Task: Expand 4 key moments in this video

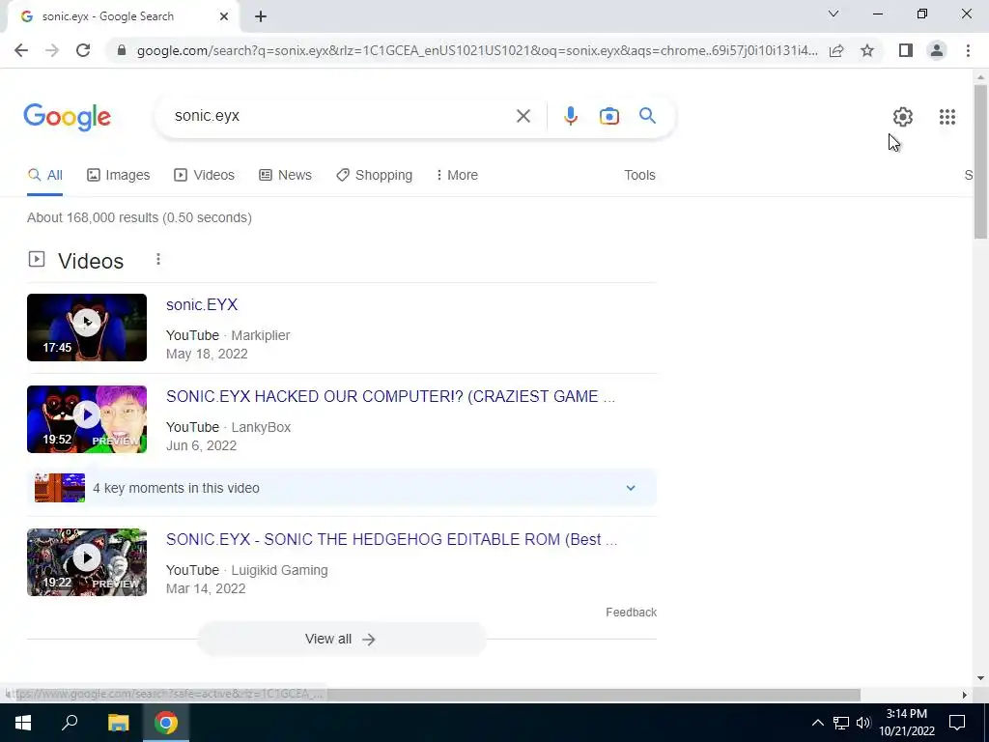Action: pos(342,488)
